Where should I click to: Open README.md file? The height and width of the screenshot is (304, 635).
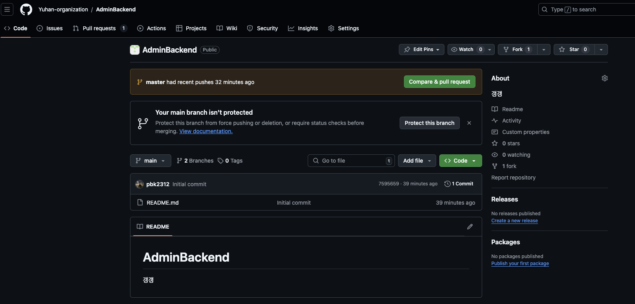tap(163, 203)
